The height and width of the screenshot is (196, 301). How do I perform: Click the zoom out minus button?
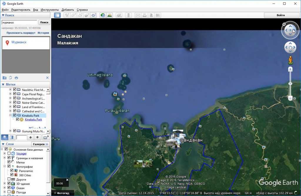tap(290, 98)
